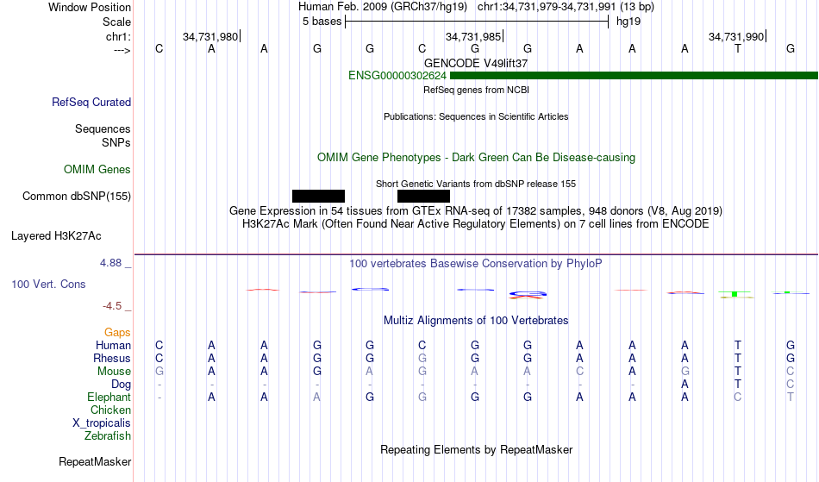Click the 34,731,980 position marker
The width and height of the screenshot is (819, 482).
tap(210, 36)
